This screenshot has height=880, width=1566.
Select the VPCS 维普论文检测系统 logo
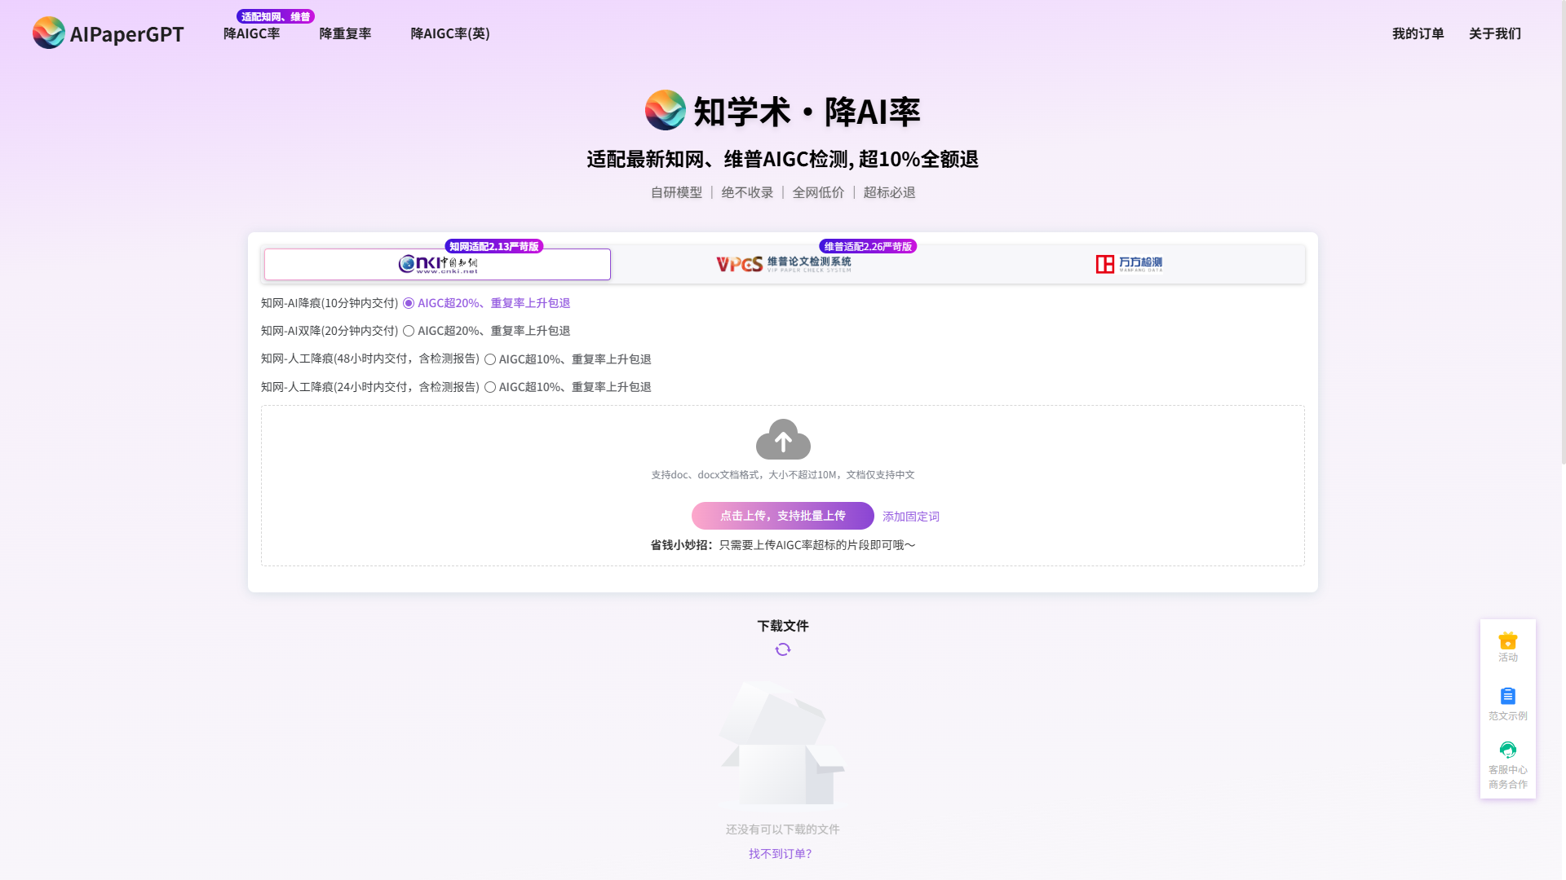click(782, 263)
